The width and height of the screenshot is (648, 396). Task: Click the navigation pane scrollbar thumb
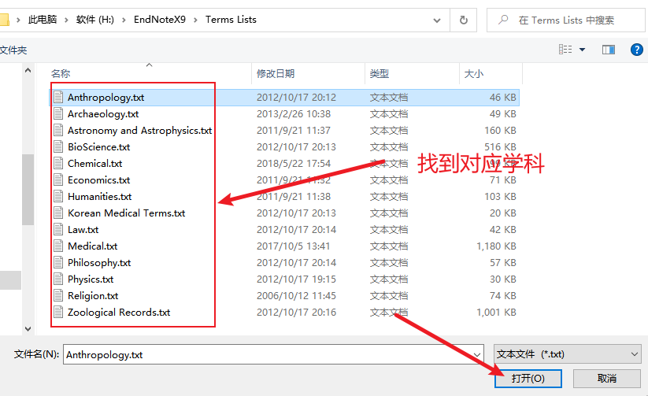pos(28,190)
